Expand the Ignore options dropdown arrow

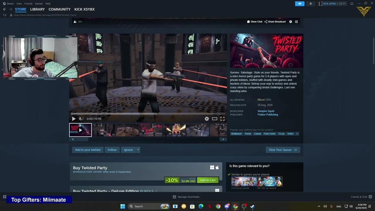138,150
